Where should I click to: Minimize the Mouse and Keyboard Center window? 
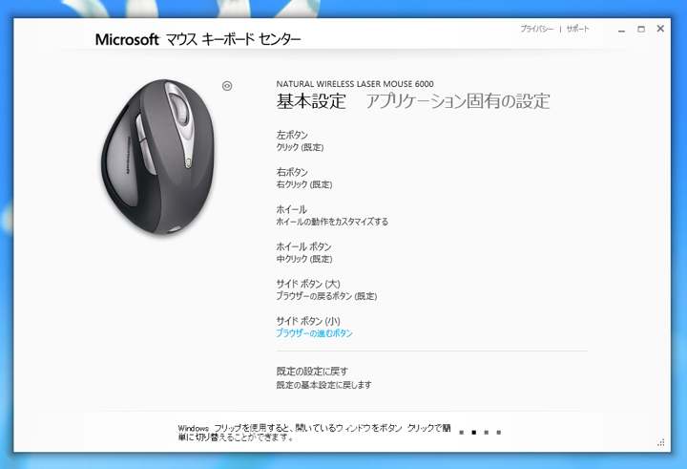(621, 30)
